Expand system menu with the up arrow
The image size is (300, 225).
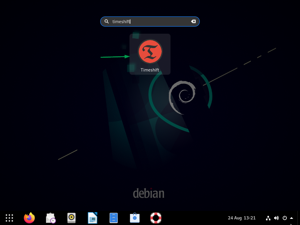(292, 218)
